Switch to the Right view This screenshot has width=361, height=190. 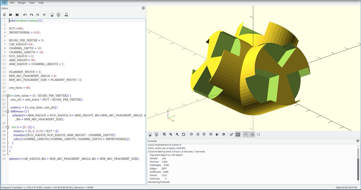point(191,134)
